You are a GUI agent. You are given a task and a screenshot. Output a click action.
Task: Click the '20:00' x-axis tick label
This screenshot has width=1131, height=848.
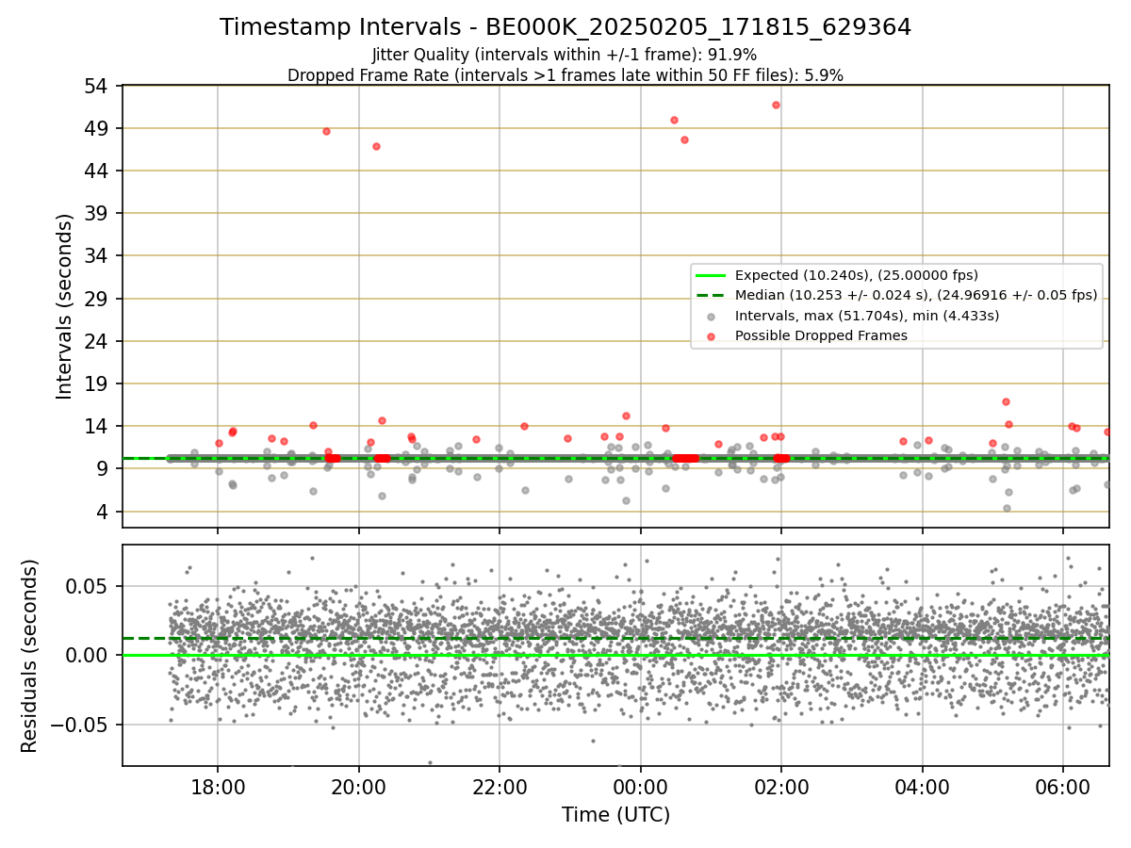pyautogui.click(x=358, y=789)
